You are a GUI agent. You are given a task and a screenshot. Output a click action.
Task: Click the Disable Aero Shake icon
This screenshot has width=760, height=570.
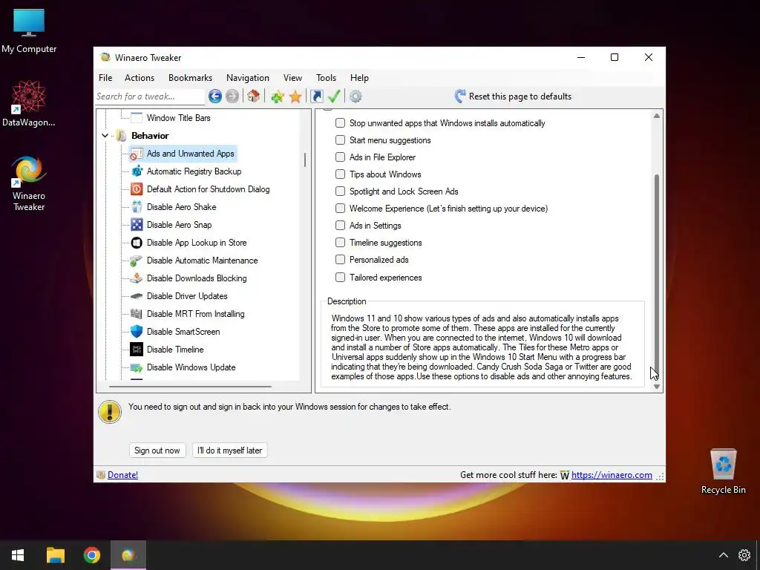click(137, 208)
